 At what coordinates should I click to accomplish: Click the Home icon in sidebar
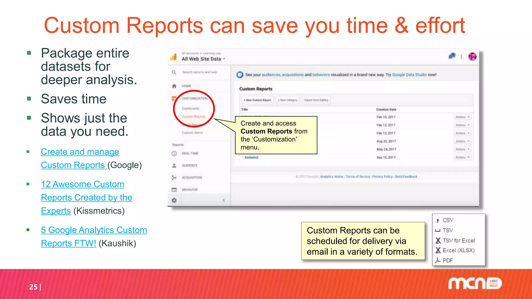pos(174,86)
